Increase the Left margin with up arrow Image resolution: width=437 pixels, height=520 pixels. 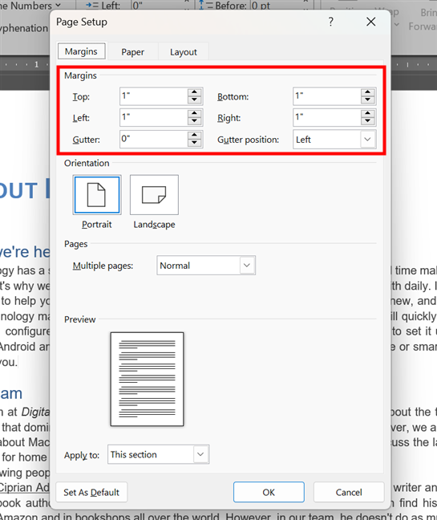coord(195,114)
